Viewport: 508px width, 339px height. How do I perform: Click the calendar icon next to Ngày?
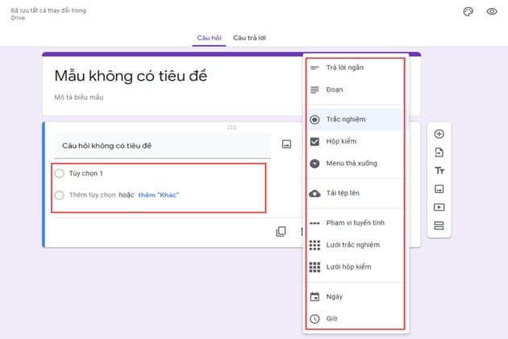click(314, 297)
